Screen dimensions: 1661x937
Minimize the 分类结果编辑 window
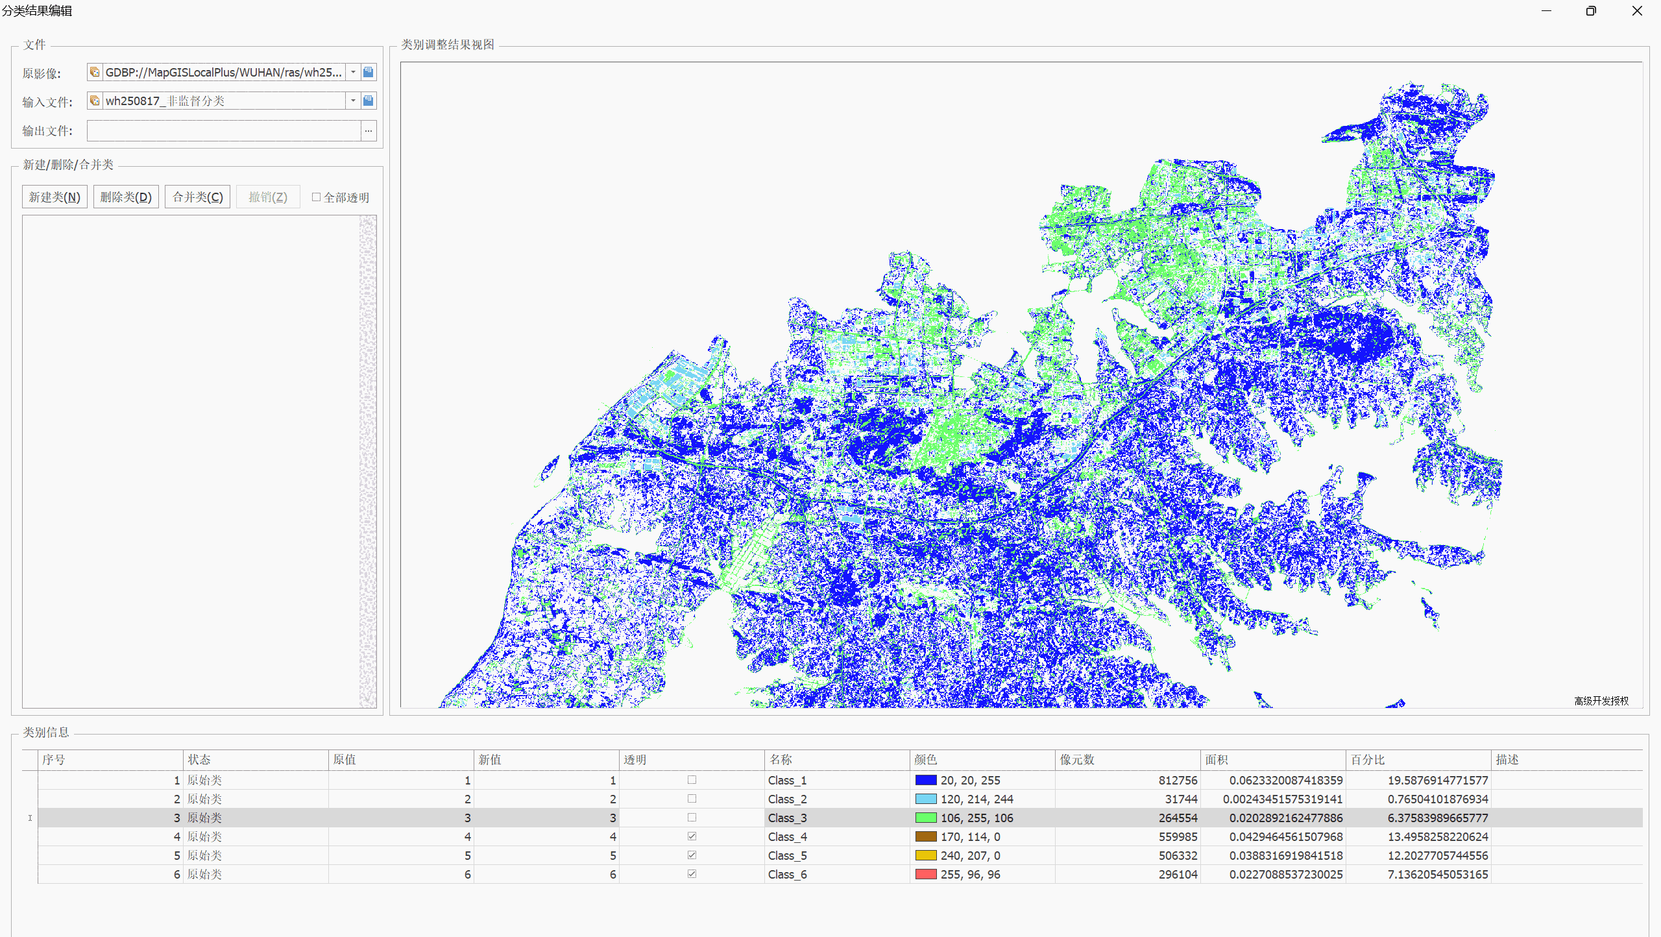1546,11
